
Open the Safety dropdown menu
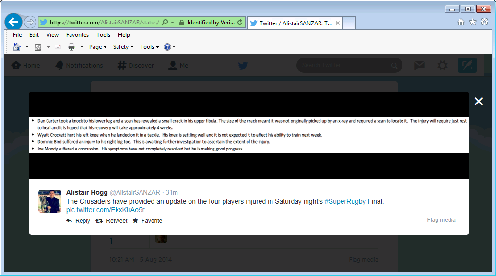coord(123,47)
